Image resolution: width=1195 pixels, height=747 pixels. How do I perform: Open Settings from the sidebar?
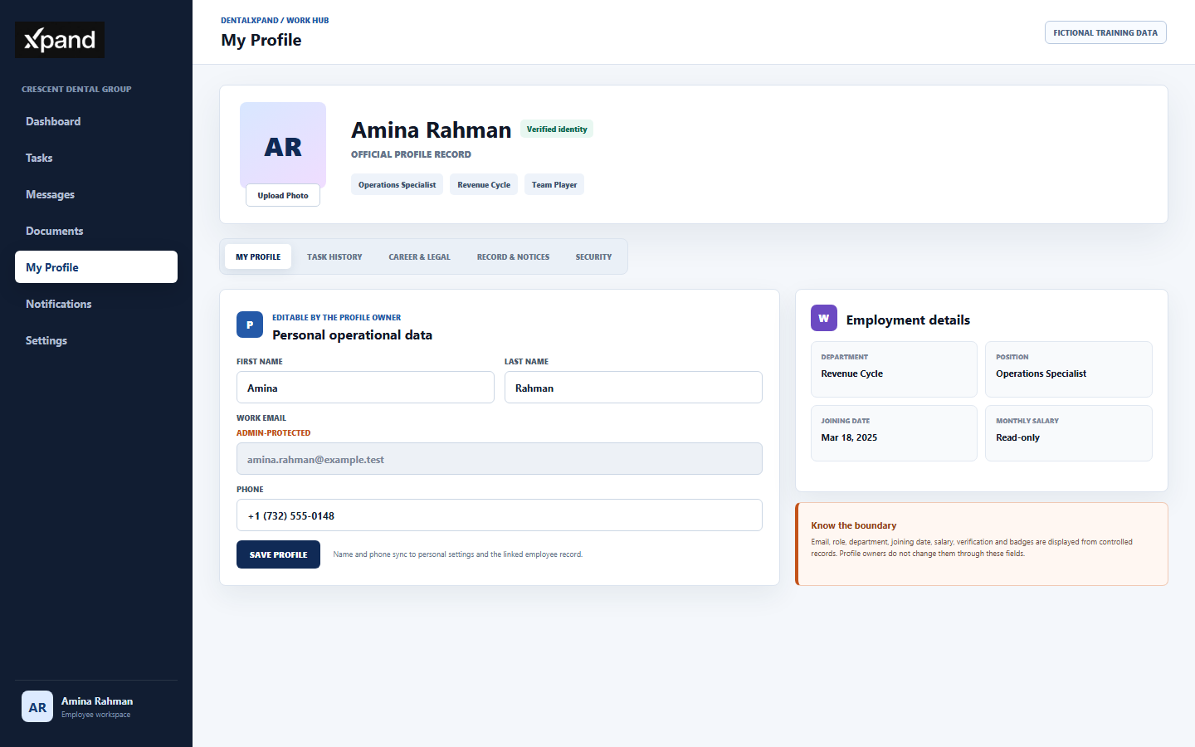(x=96, y=340)
